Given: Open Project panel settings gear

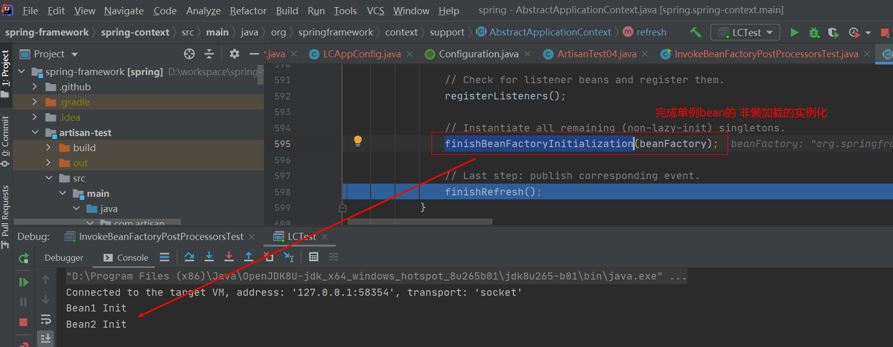Looking at the screenshot, I should coord(234,54).
